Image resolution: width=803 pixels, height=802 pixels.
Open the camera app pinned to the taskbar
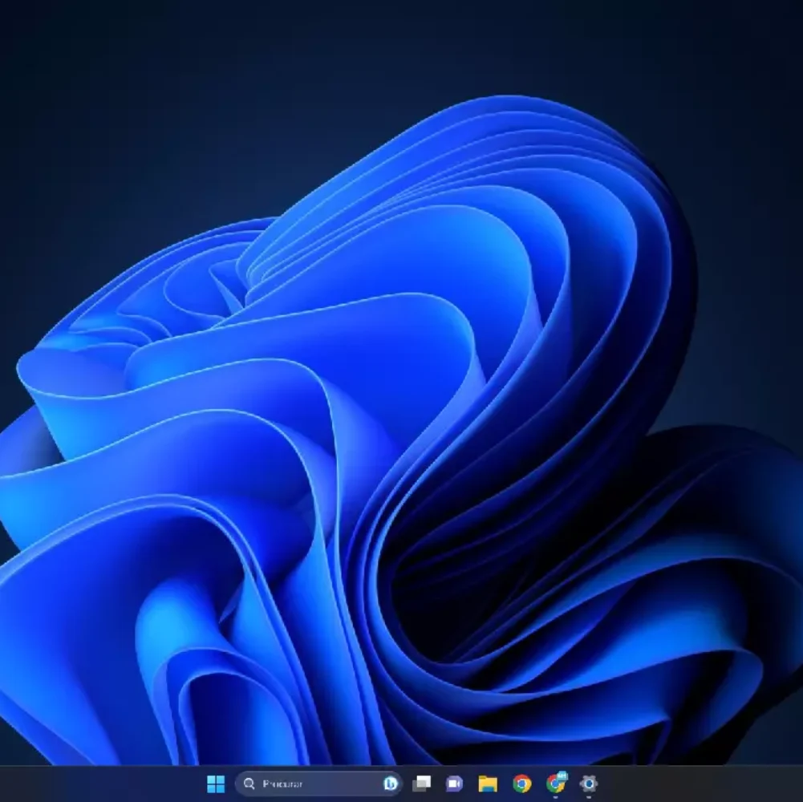[x=455, y=784]
